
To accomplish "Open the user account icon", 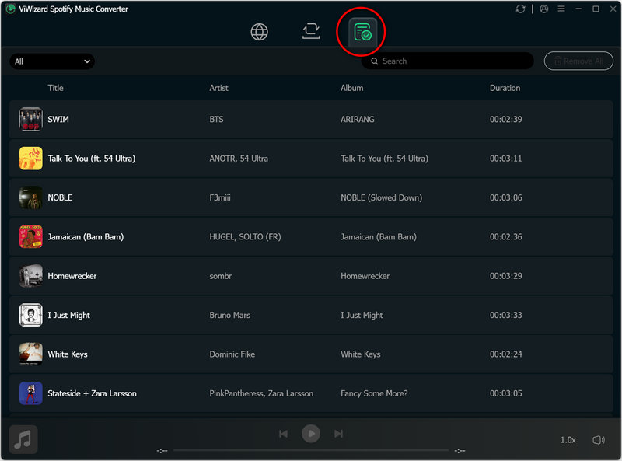I will [x=543, y=9].
